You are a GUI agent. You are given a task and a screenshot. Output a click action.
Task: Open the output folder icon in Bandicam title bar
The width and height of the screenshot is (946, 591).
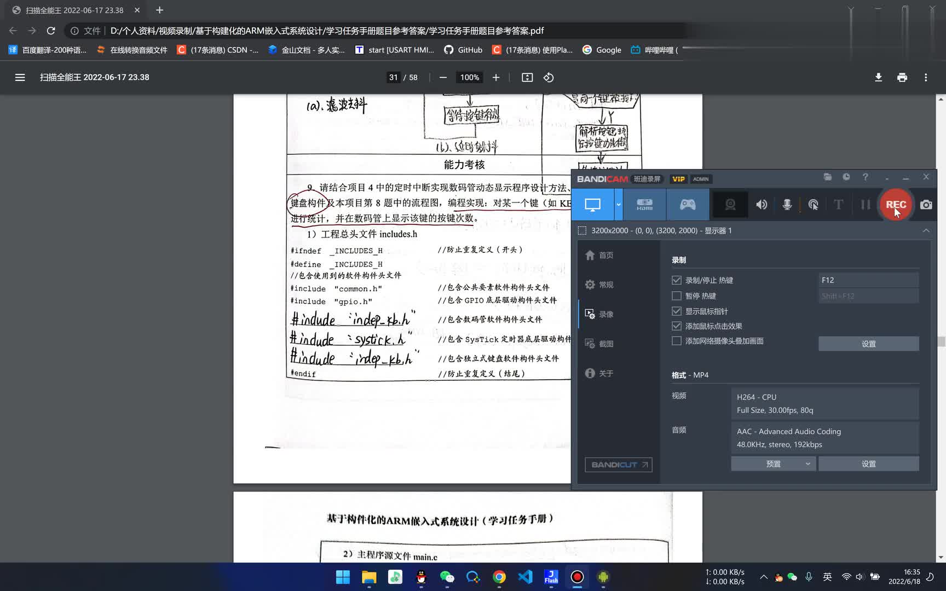pos(828,177)
